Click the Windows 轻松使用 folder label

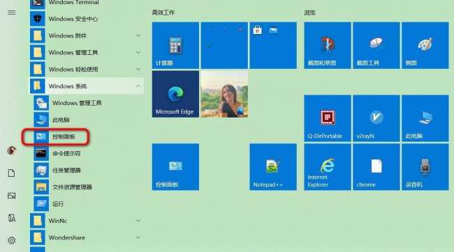point(73,70)
